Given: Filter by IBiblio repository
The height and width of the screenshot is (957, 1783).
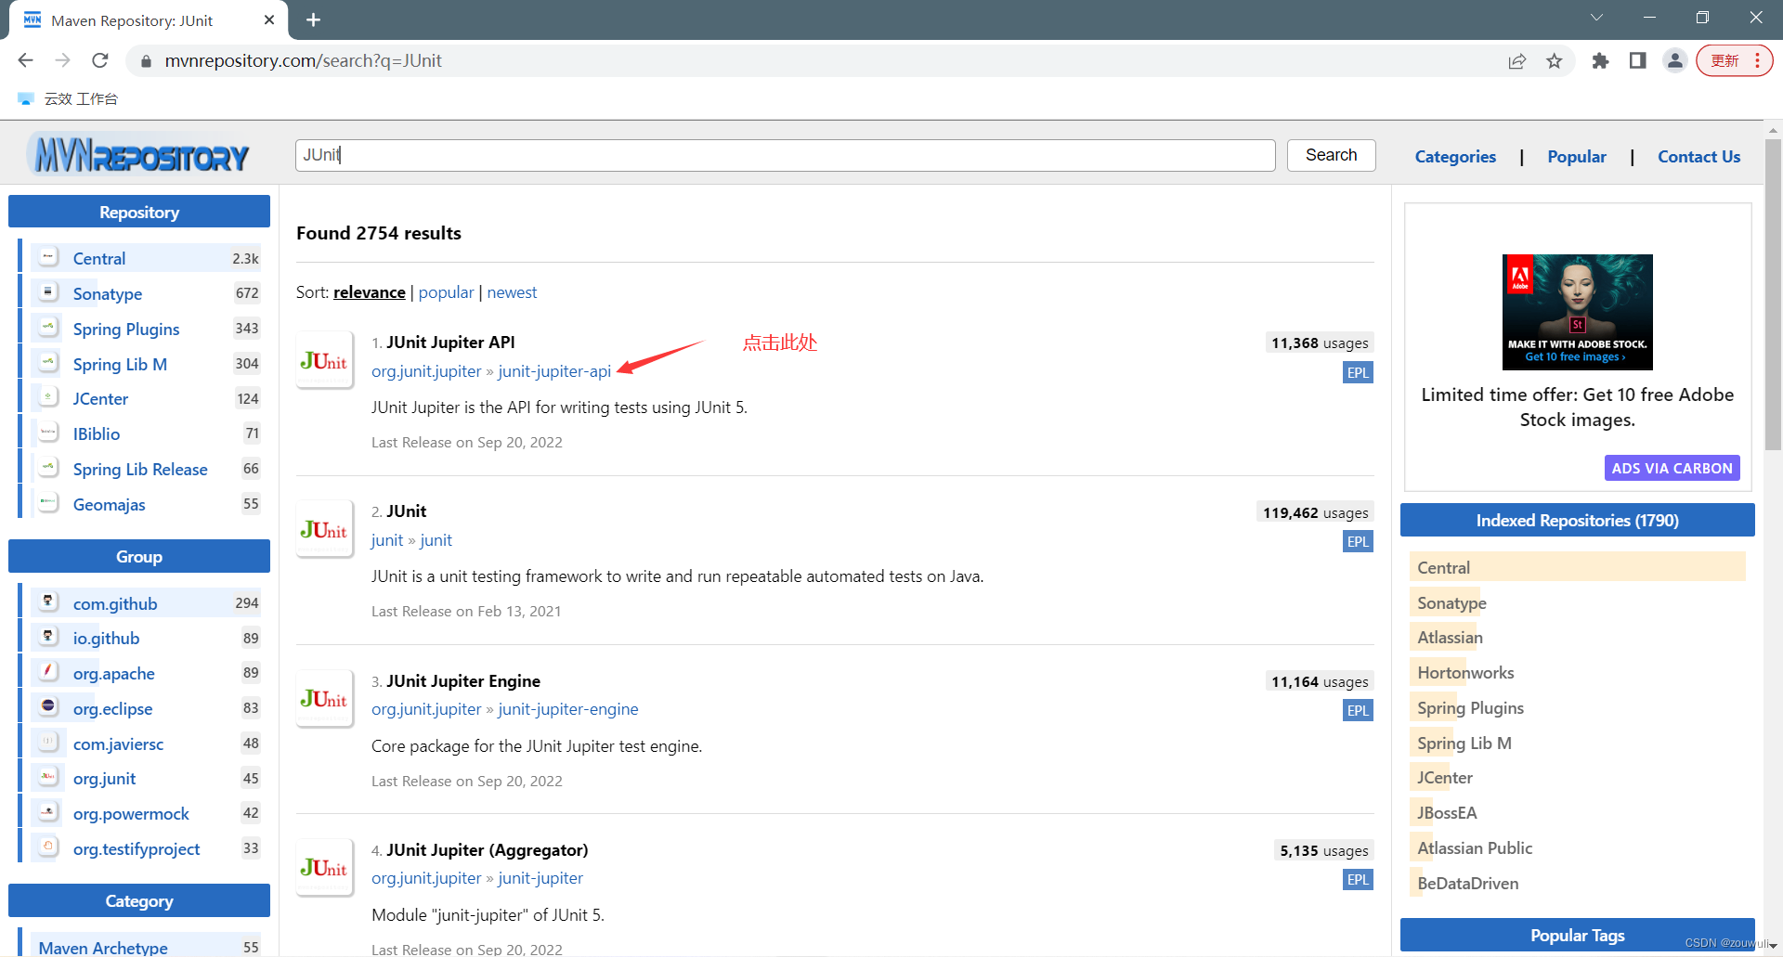Looking at the screenshot, I should point(97,433).
